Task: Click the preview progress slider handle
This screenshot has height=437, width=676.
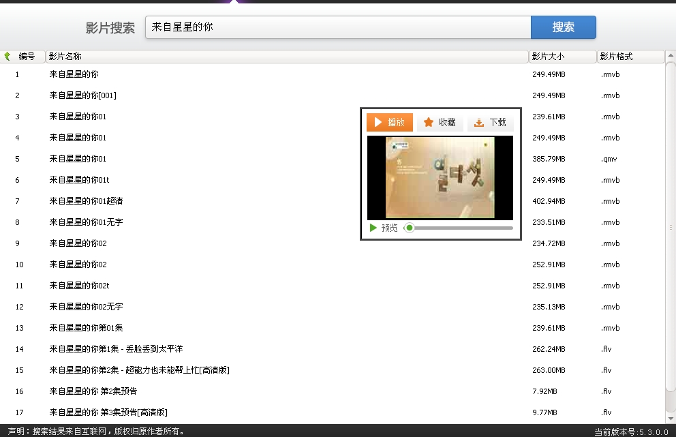Action: pyautogui.click(x=409, y=228)
